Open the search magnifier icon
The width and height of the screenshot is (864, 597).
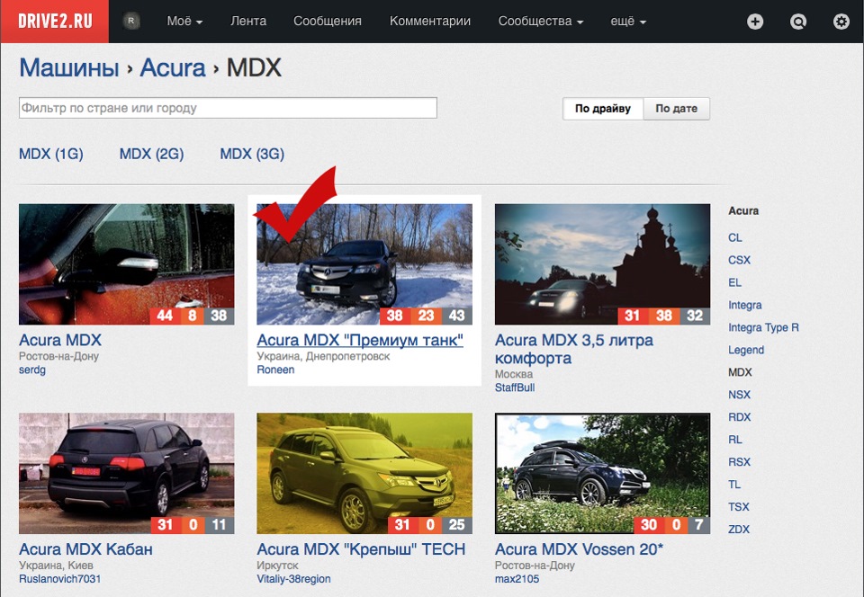[x=798, y=22]
